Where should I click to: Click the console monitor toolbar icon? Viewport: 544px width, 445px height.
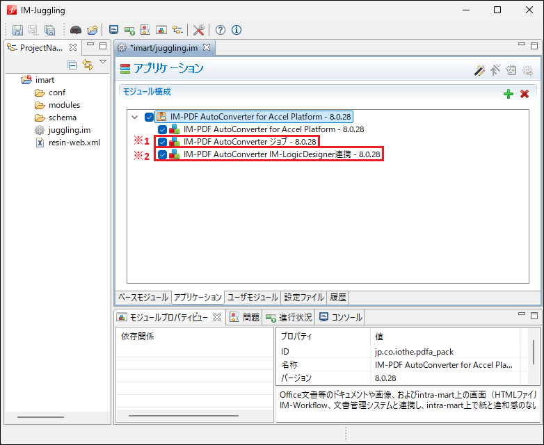pyautogui.click(x=113, y=30)
